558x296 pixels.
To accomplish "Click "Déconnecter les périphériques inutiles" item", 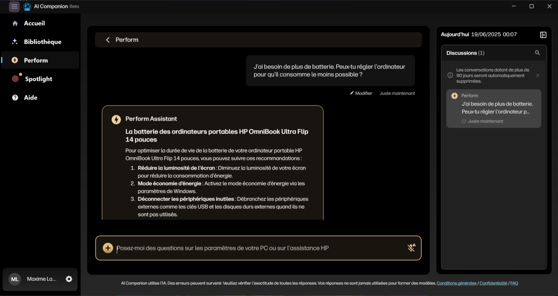I will tap(223, 207).
